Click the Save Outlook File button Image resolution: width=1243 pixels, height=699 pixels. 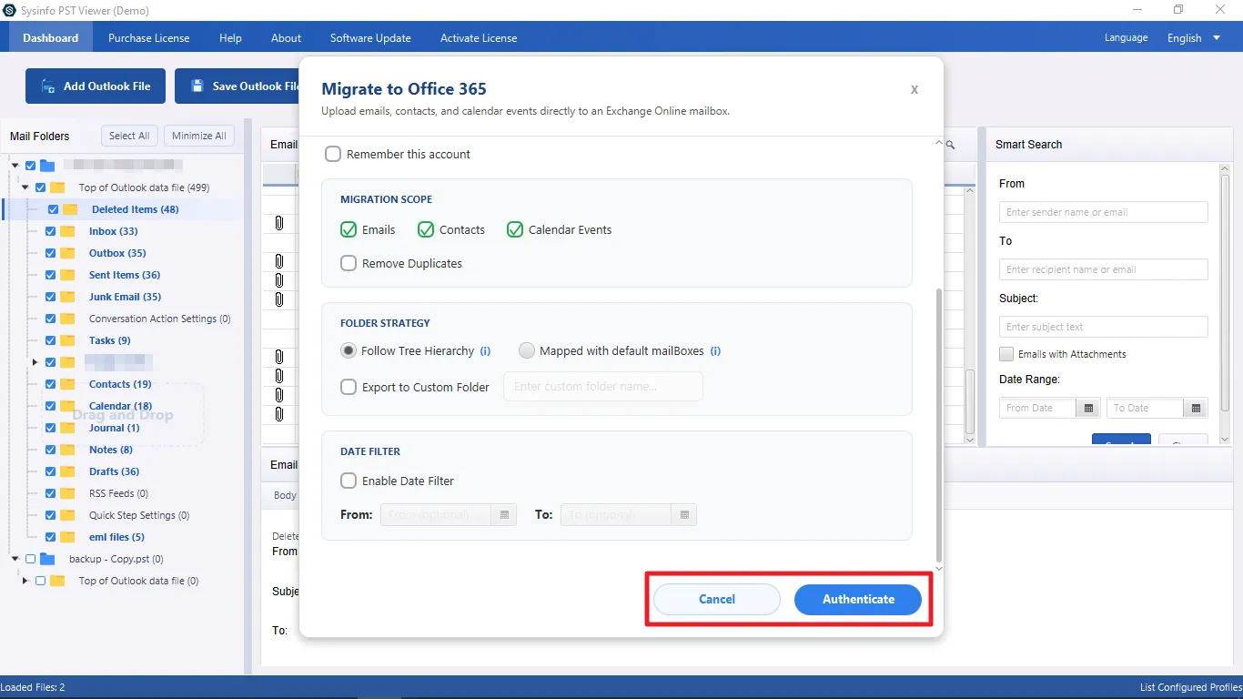(238, 86)
